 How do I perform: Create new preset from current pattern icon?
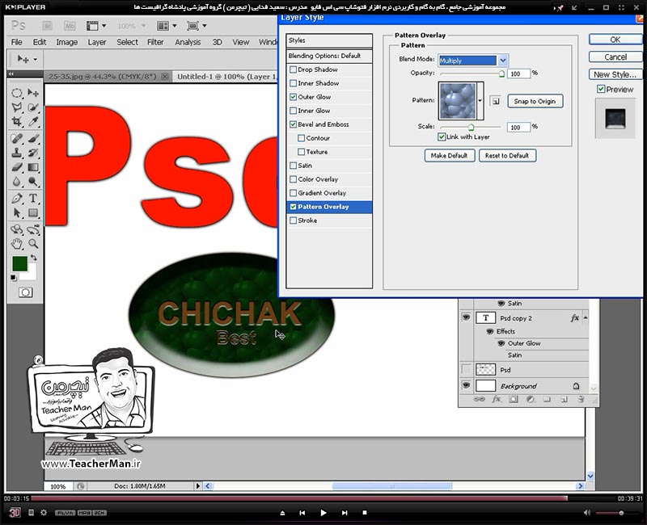click(496, 101)
